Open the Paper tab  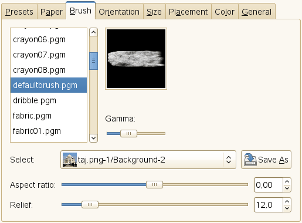(x=52, y=12)
